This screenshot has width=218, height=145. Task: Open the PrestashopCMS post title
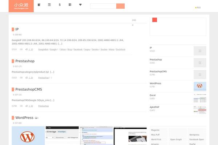point(29,90)
